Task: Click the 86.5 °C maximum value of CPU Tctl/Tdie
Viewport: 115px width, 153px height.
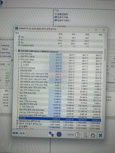Action: point(85,55)
